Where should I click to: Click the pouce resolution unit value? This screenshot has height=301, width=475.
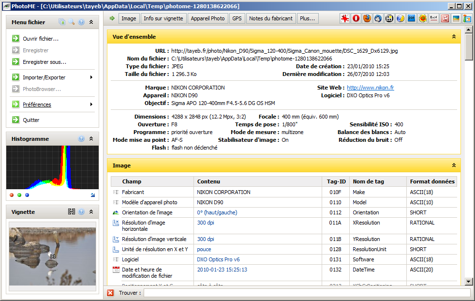(204, 250)
